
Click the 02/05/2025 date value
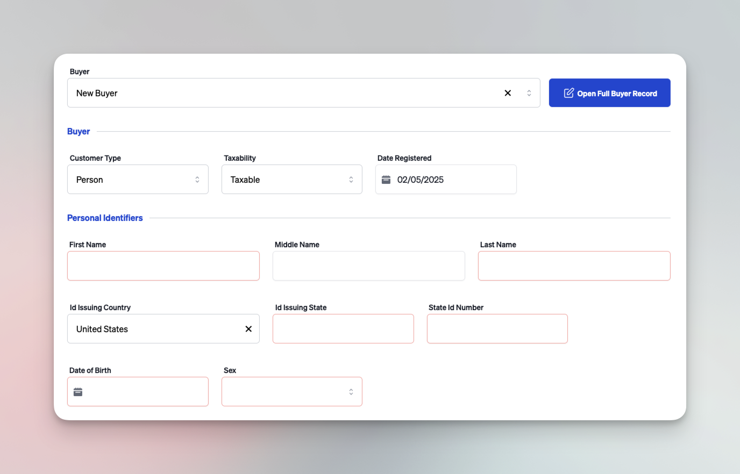click(421, 179)
